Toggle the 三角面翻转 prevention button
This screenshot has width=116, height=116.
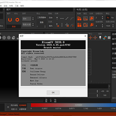point(42,17)
